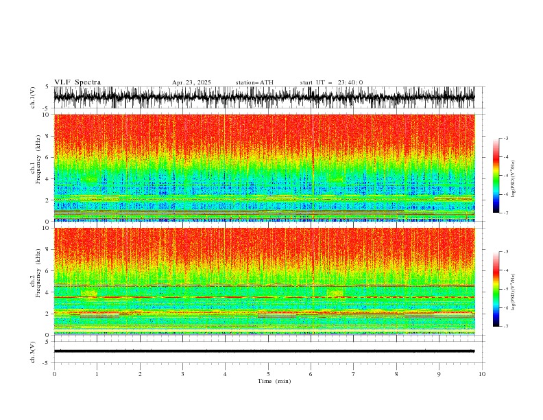This screenshot has height=420, width=543.
Task: Click the ch.1 colorbar '-3' value
Action: pos(506,138)
